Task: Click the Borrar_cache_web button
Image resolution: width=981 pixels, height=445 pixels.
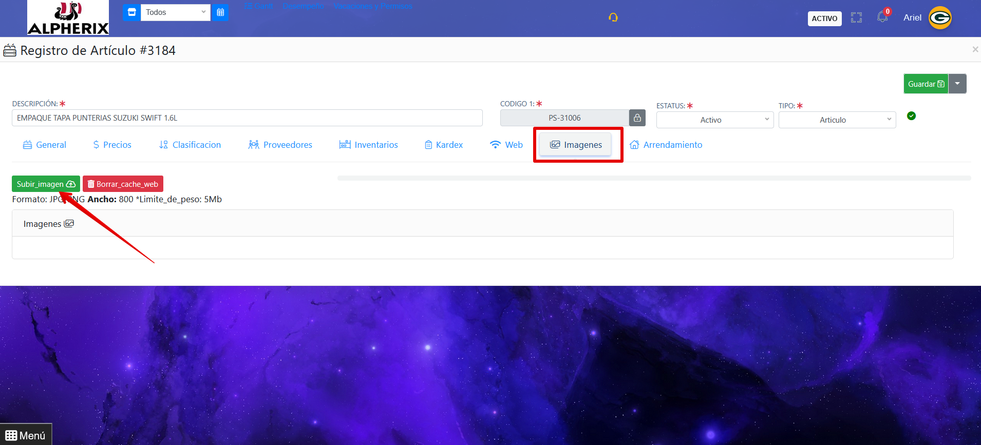Action: click(x=123, y=184)
